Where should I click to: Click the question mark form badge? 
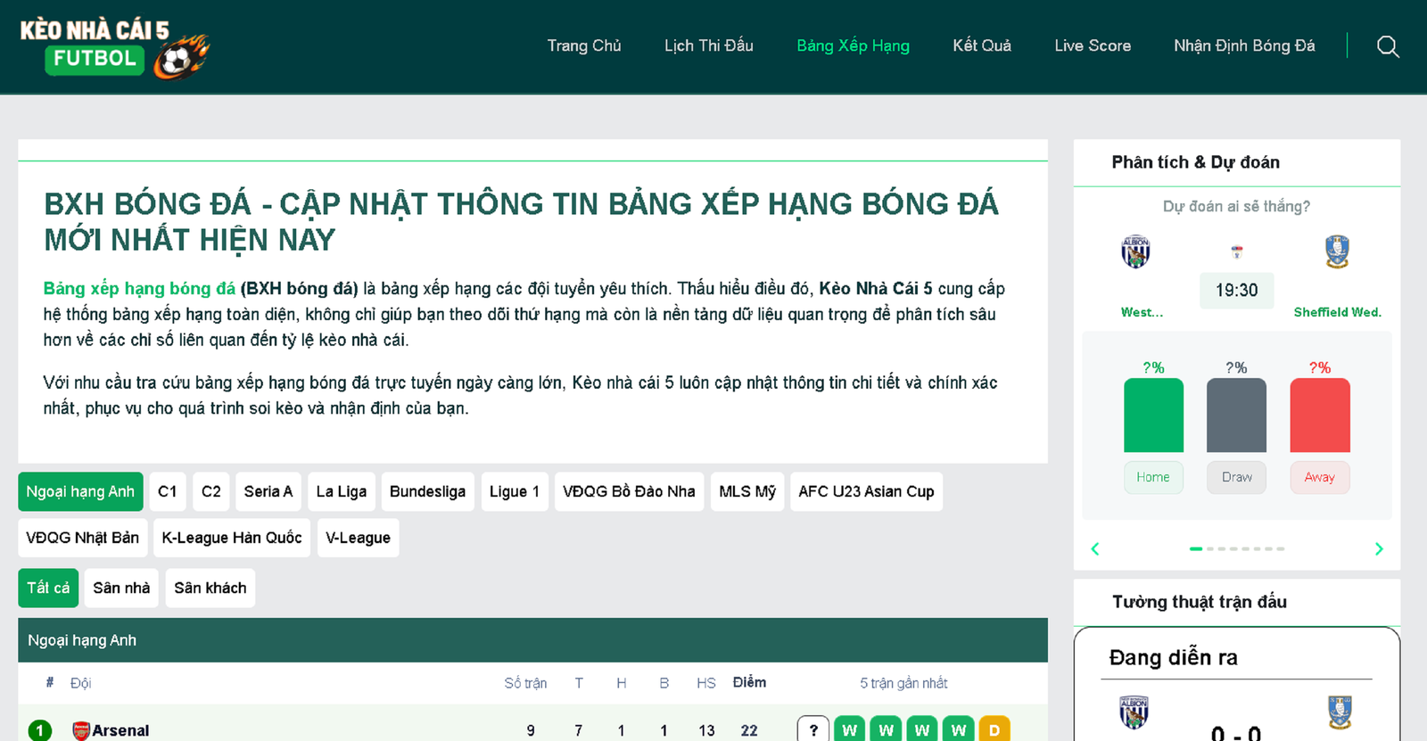point(812,729)
